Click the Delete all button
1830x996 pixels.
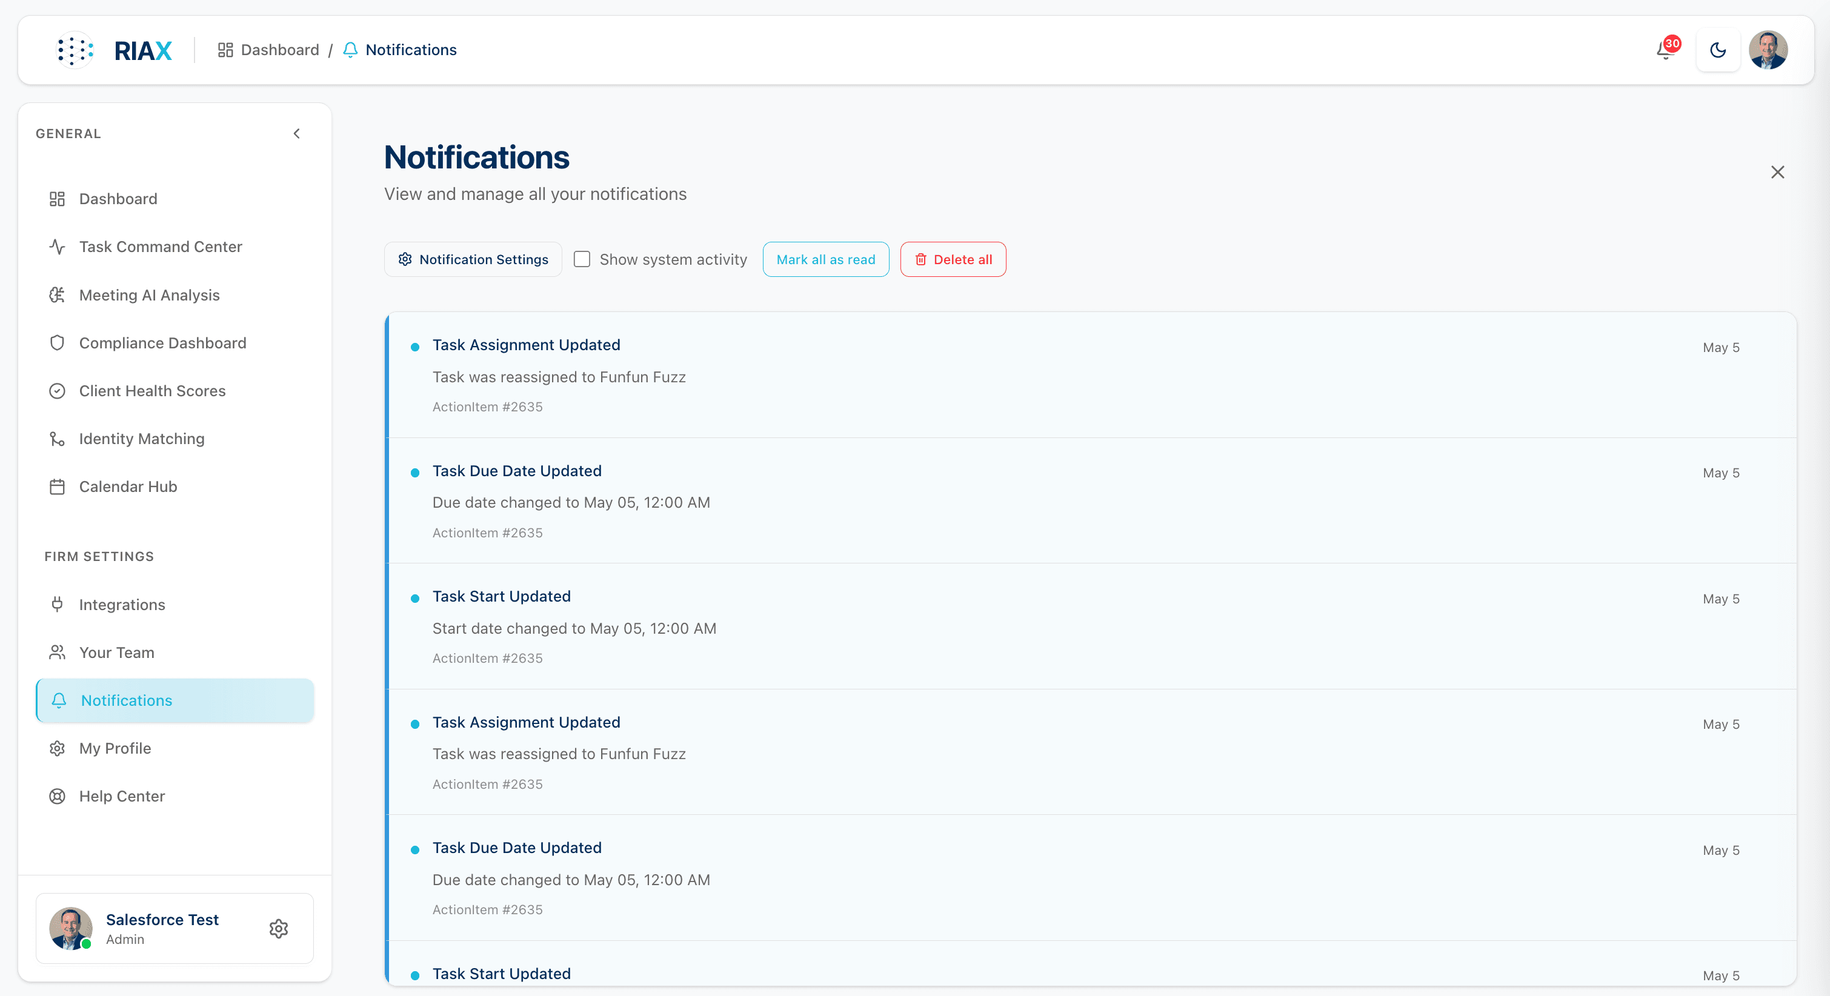(x=953, y=259)
